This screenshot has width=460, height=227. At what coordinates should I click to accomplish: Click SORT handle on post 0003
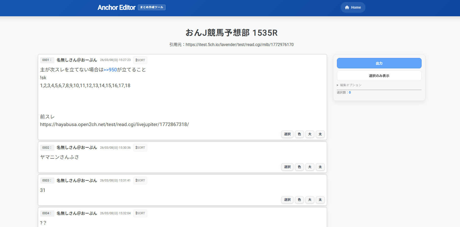click(140, 180)
